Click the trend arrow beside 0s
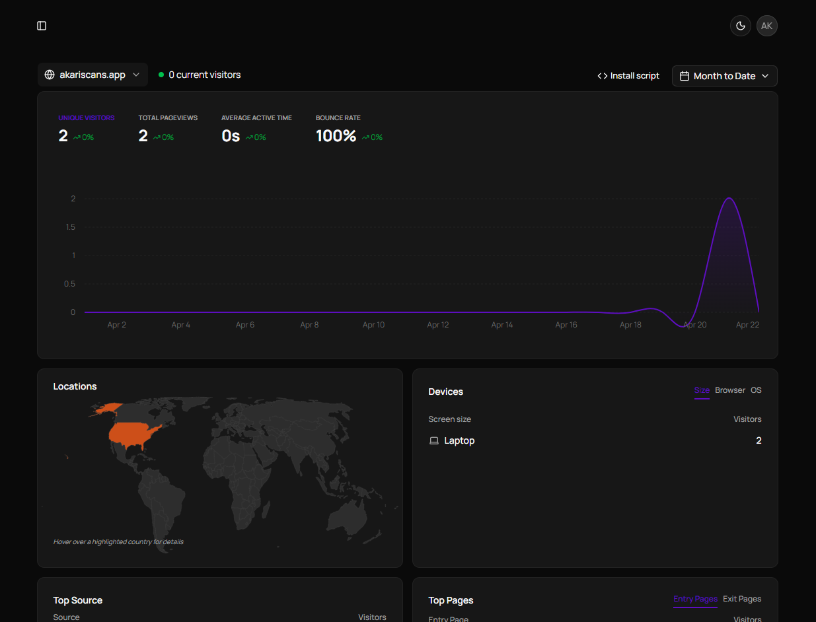Image resolution: width=816 pixels, height=622 pixels. click(x=249, y=137)
